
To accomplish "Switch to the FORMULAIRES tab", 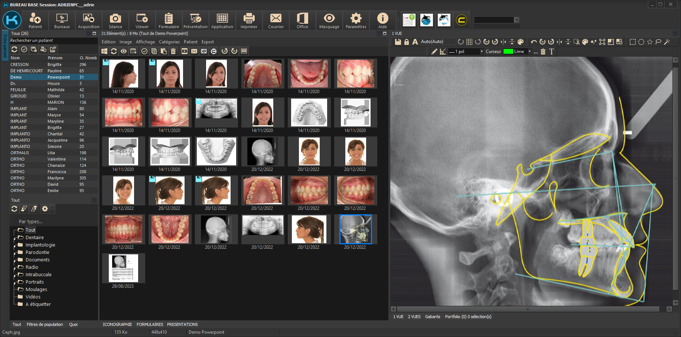I will [x=150, y=324].
